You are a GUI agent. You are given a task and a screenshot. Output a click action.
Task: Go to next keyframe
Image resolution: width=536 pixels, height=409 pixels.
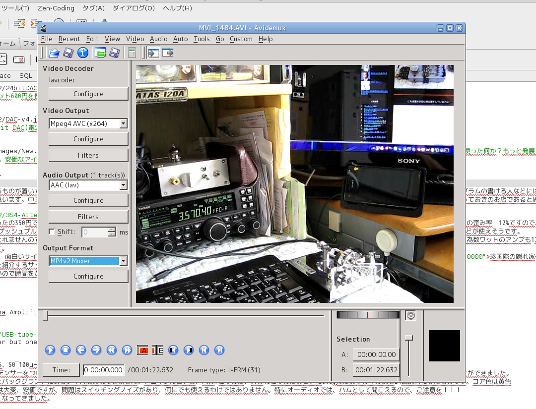(x=127, y=350)
